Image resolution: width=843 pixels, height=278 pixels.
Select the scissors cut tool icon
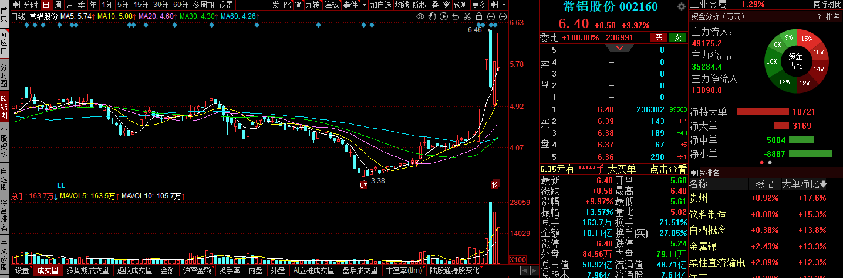tap(467, 16)
